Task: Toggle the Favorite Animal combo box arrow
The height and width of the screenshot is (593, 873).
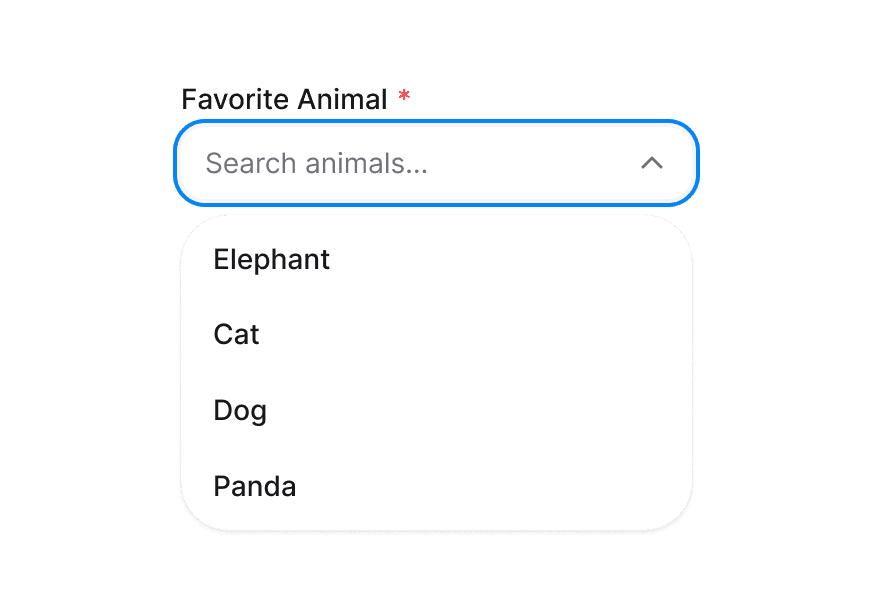Action: [652, 163]
